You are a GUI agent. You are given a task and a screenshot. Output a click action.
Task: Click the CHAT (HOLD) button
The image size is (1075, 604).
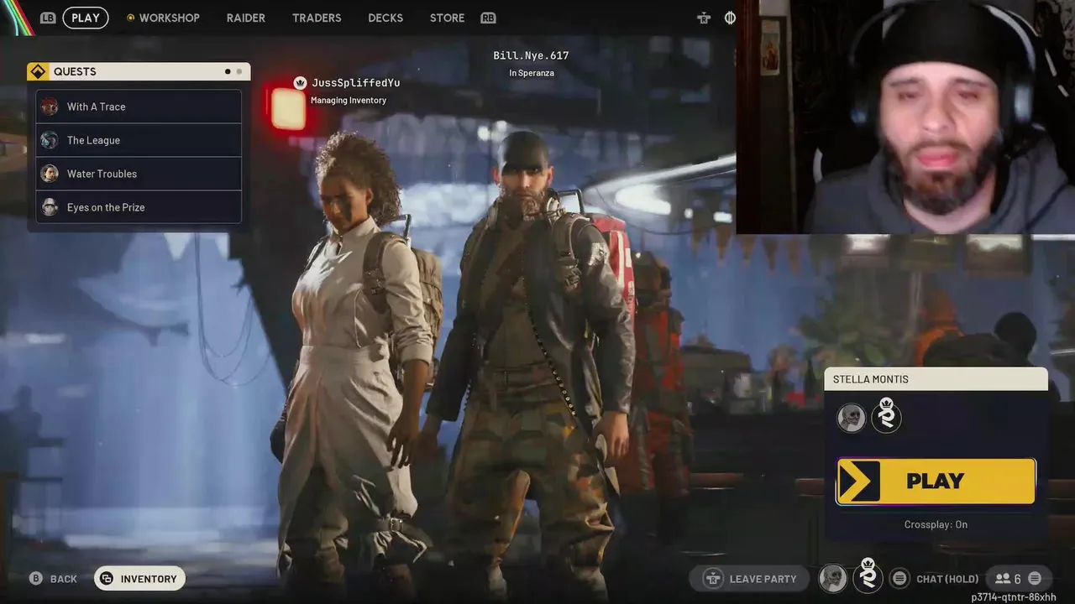(936, 579)
